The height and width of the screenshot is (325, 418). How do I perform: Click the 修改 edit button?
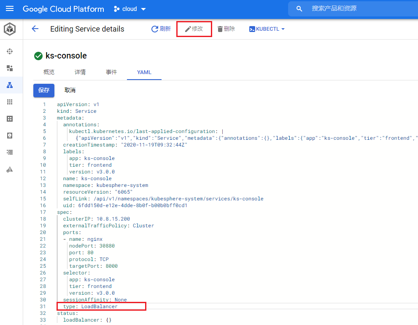click(x=194, y=29)
